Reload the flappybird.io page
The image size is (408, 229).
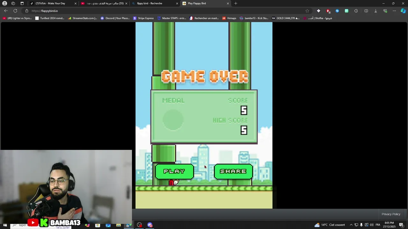pyautogui.click(x=15, y=11)
